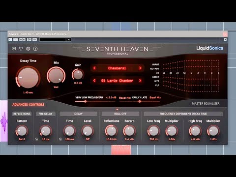Click the 10.0 kHz reflections roll-off value
Screen dimensions: 236x177
(111, 139)
